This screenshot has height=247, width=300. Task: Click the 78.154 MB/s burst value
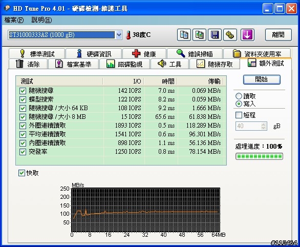tap(205, 152)
